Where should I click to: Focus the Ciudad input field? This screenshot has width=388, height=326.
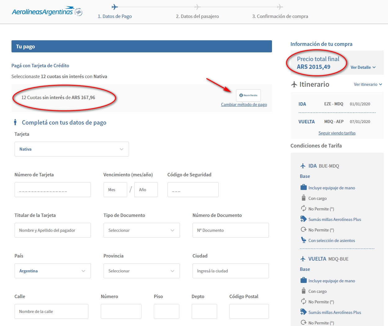(x=230, y=271)
